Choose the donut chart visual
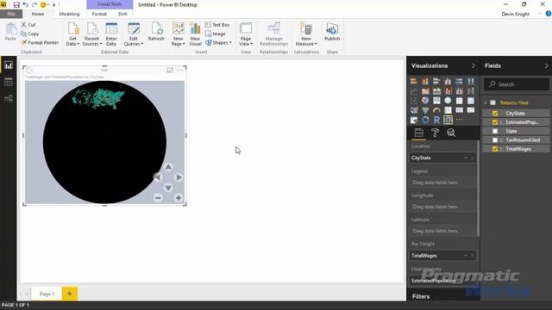Screen dimensions: 552x310 click(425, 120)
